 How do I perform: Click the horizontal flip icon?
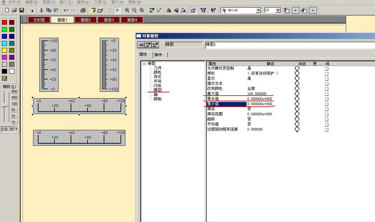169,10
